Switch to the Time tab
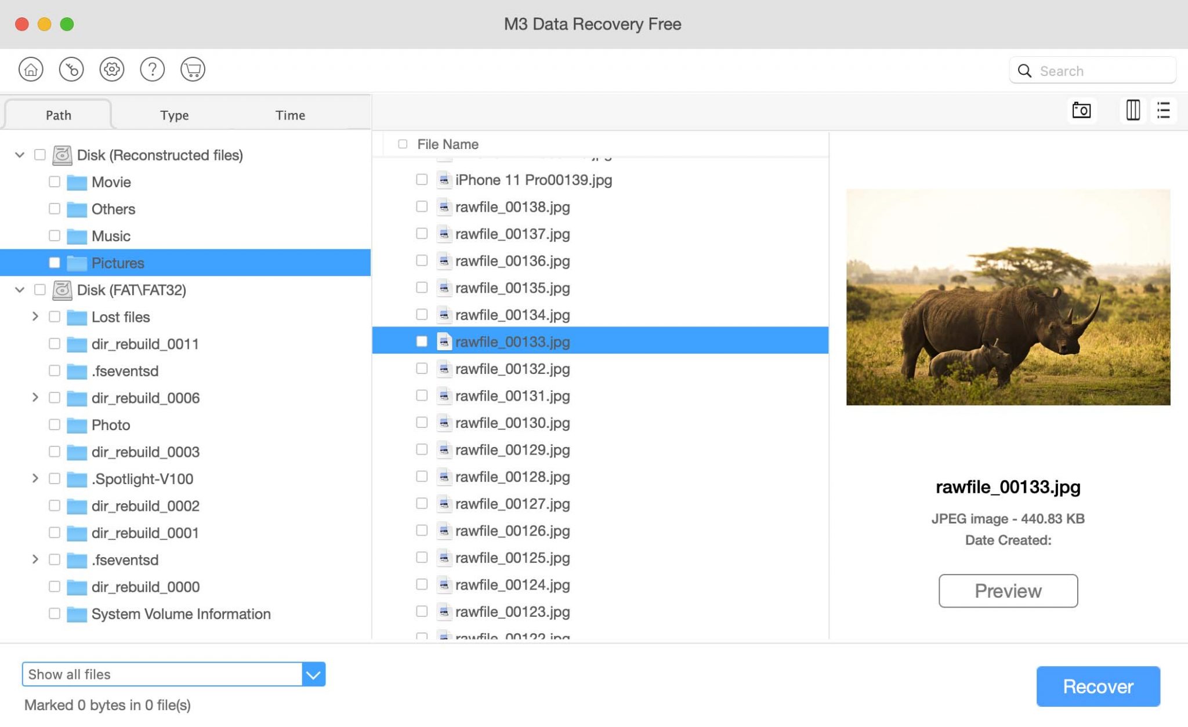 tap(289, 115)
